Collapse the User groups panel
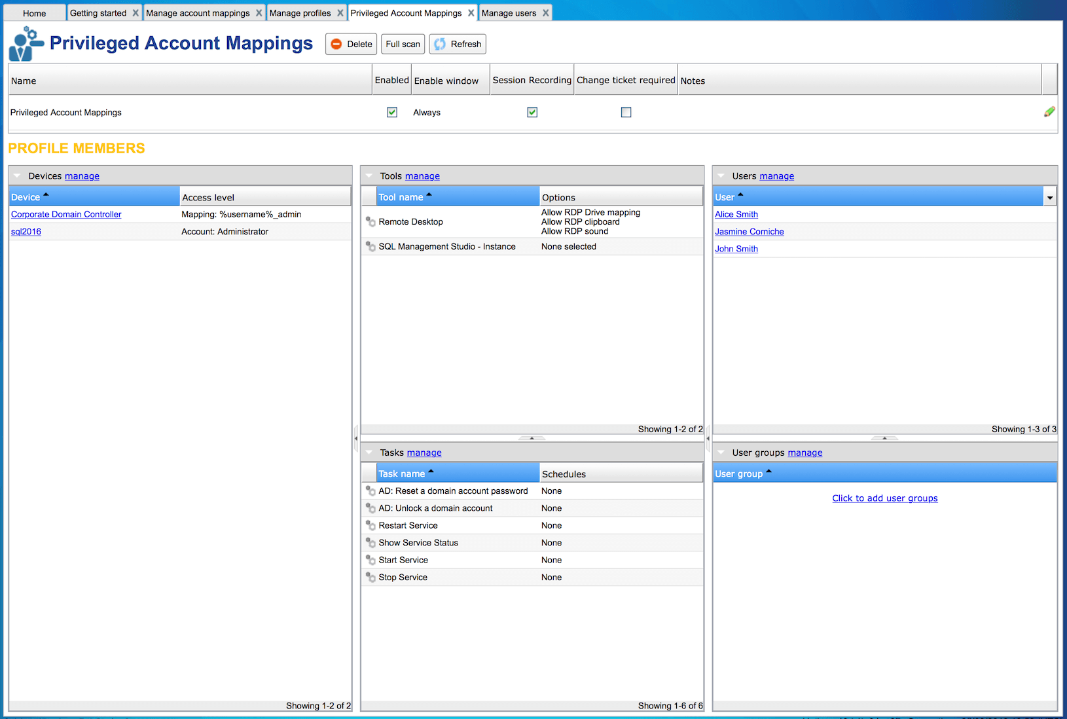 tap(721, 452)
